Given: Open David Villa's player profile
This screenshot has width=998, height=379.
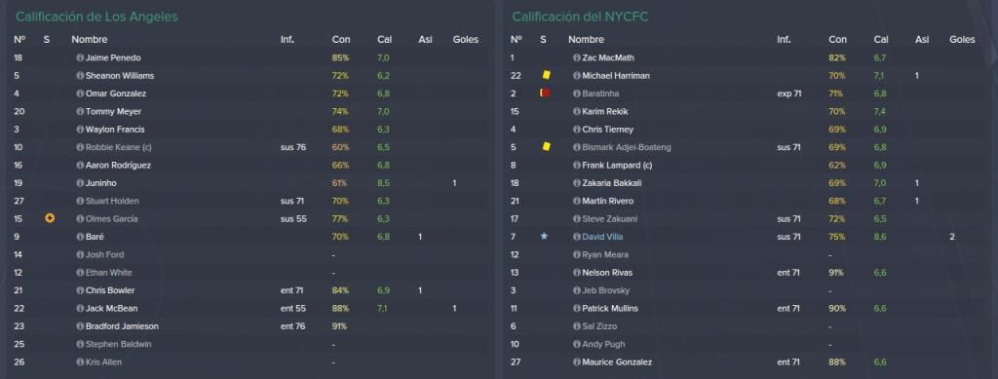Looking at the screenshot, I should 604,237.
